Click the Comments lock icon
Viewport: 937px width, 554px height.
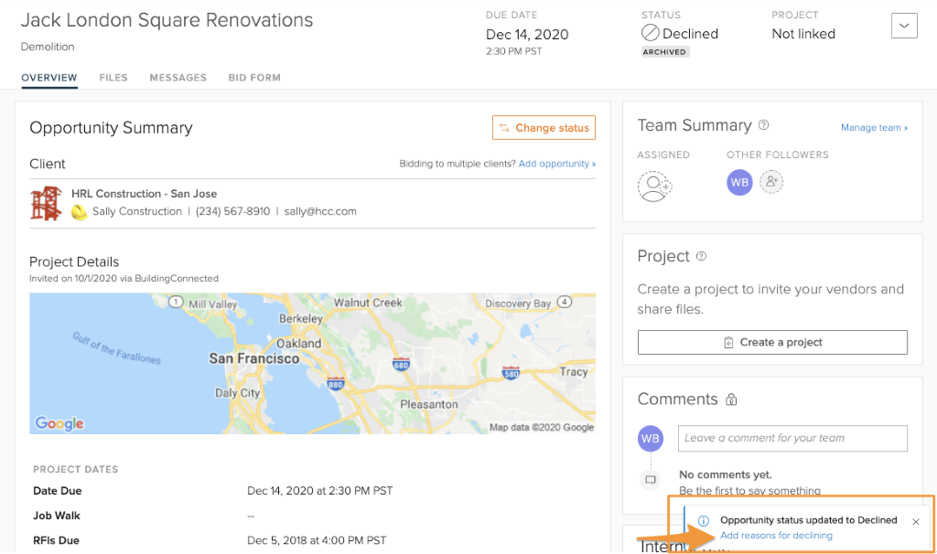click(x=731, y=400)
